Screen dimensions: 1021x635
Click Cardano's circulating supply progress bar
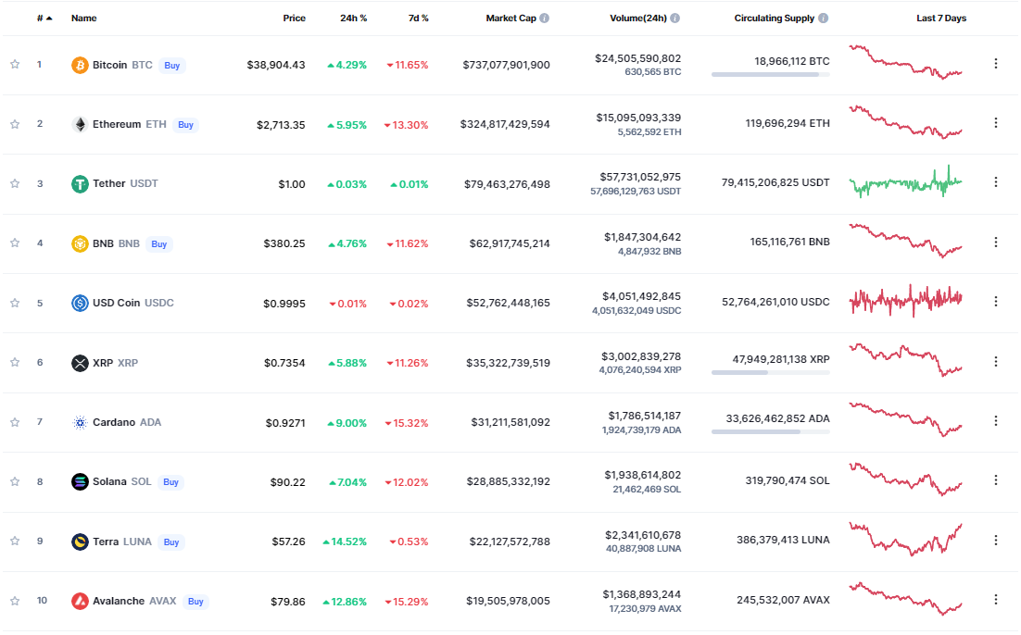click(770, 432)
